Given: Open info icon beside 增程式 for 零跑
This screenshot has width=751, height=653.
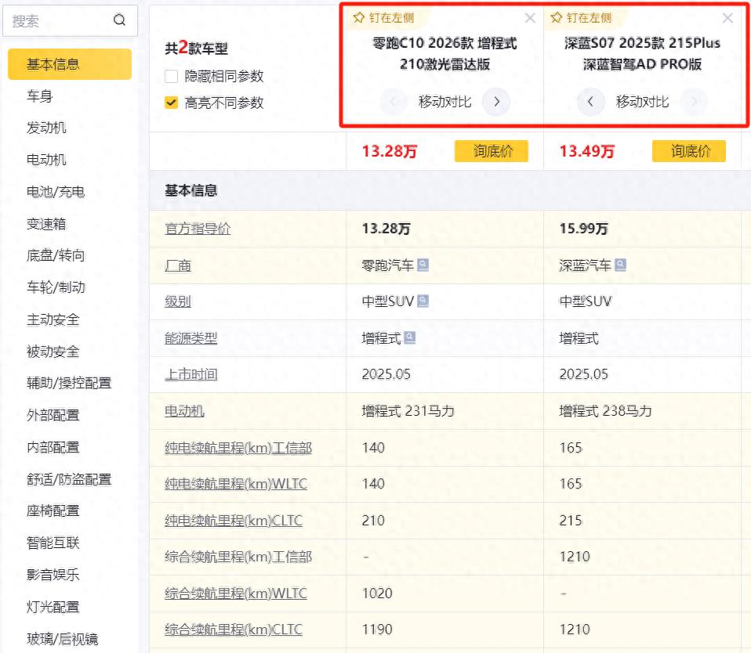Looking at the screenshot, I should pos(409,337).
